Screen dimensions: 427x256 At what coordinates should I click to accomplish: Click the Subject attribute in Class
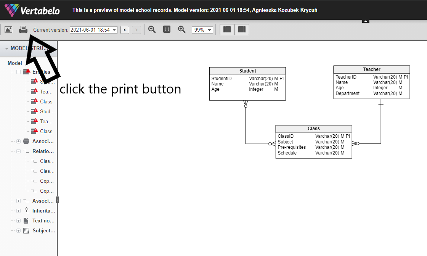pyautogui.click(x=285, y=142)
